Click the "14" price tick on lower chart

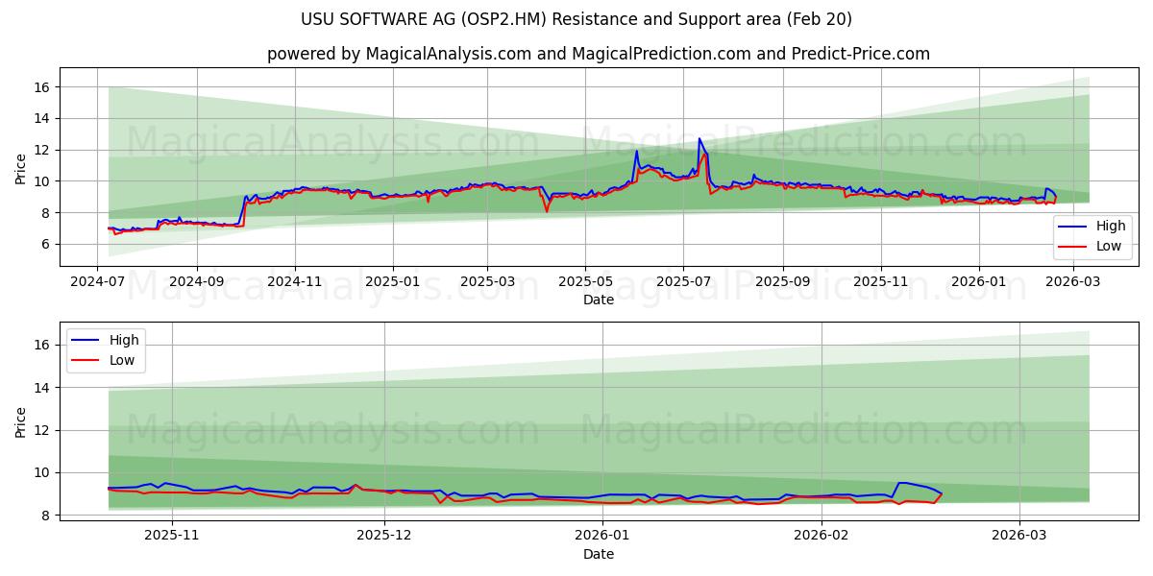click(41, 388)
